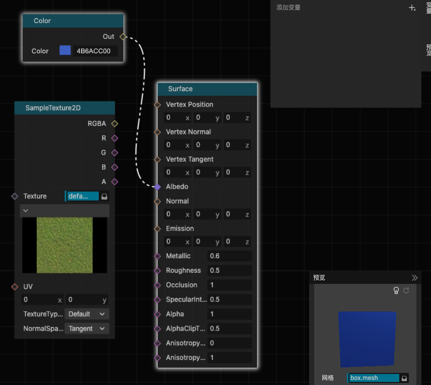Edit the UV y value field

87,300
